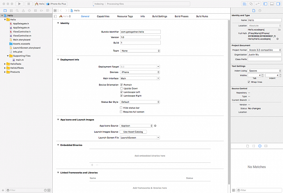Enable Upside Down orientation
The height and width of the screenshot is (193, 283).
tap(121, 89)
